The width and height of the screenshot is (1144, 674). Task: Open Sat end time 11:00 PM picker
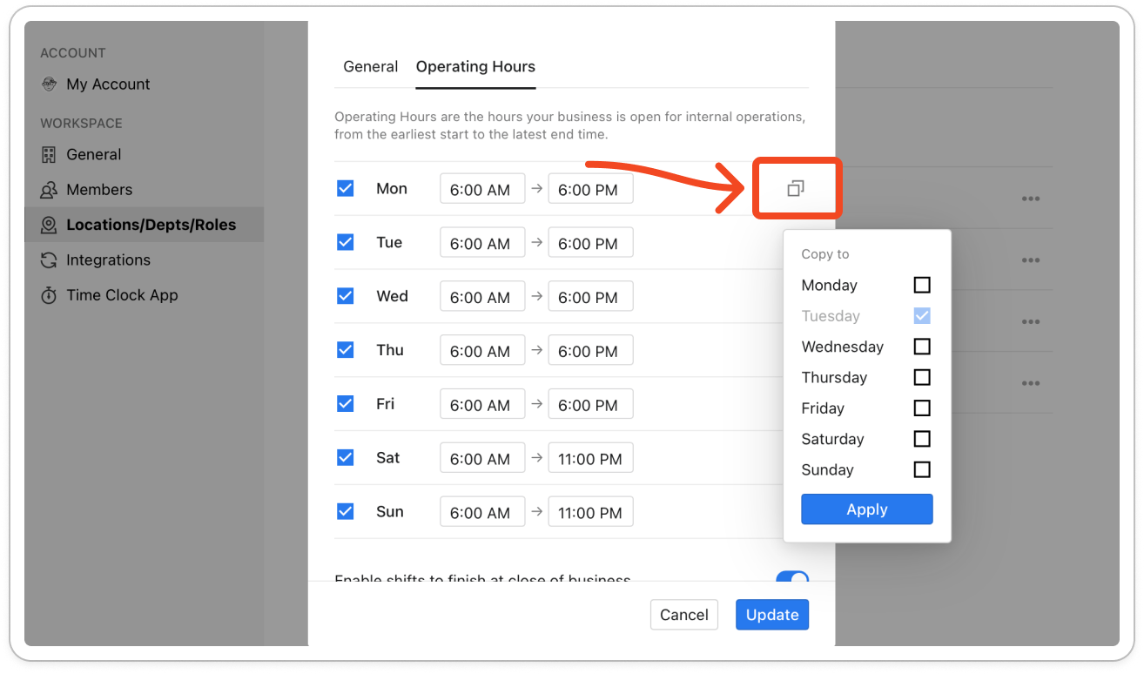click(590, 459)
